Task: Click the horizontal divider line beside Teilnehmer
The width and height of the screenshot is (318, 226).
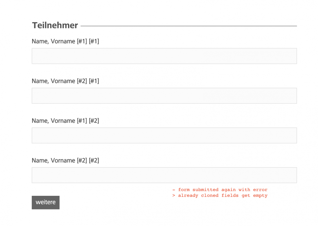Action: [x=188, y=26]
